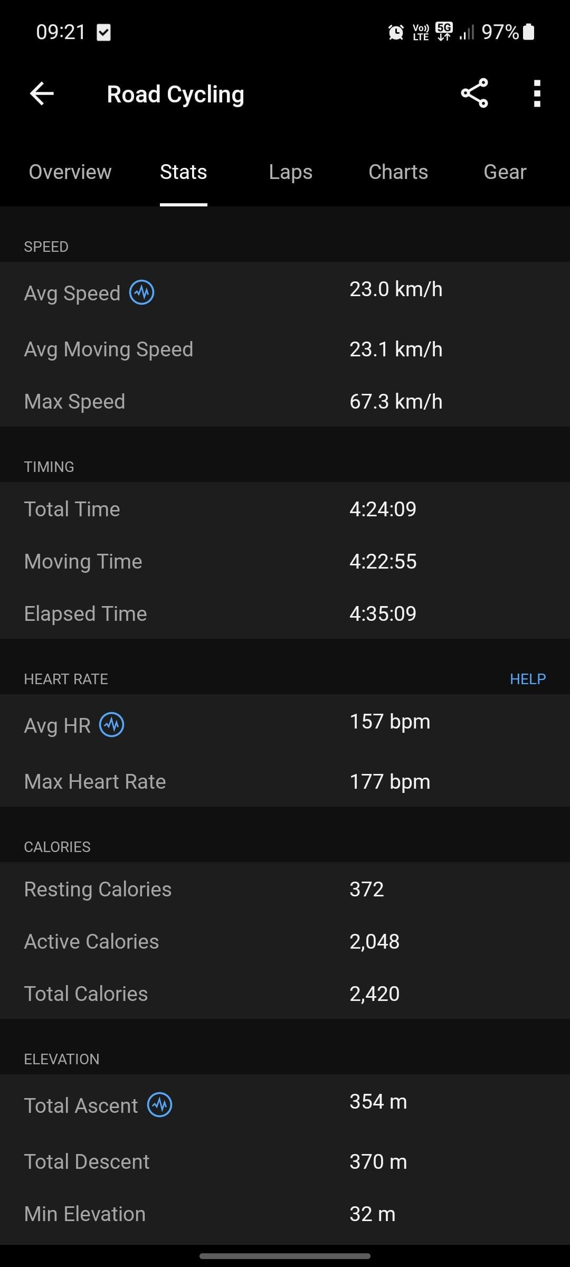
Task: Tap the Total Calories row
Action: click(285, 994)
